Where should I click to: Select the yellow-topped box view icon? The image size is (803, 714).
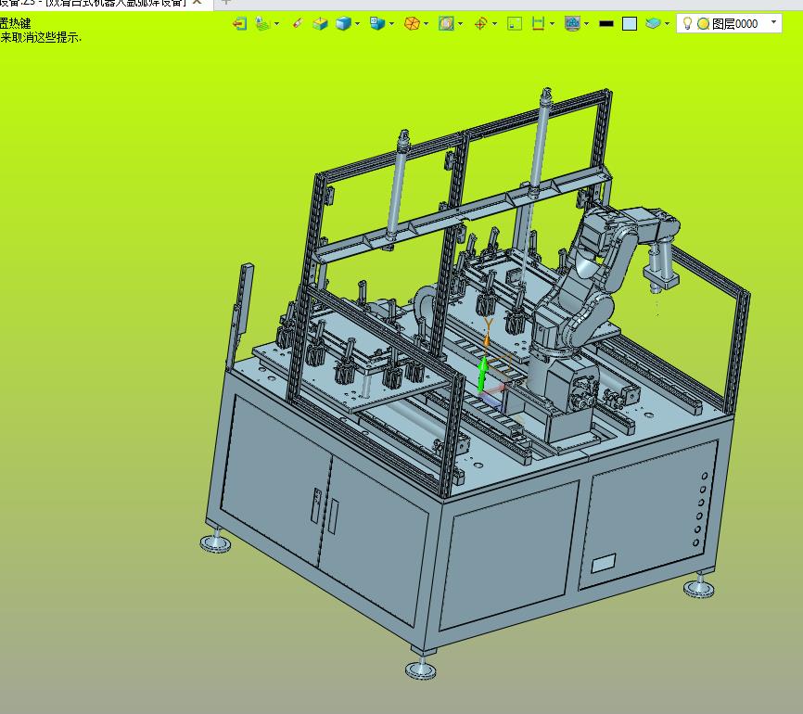320,23
